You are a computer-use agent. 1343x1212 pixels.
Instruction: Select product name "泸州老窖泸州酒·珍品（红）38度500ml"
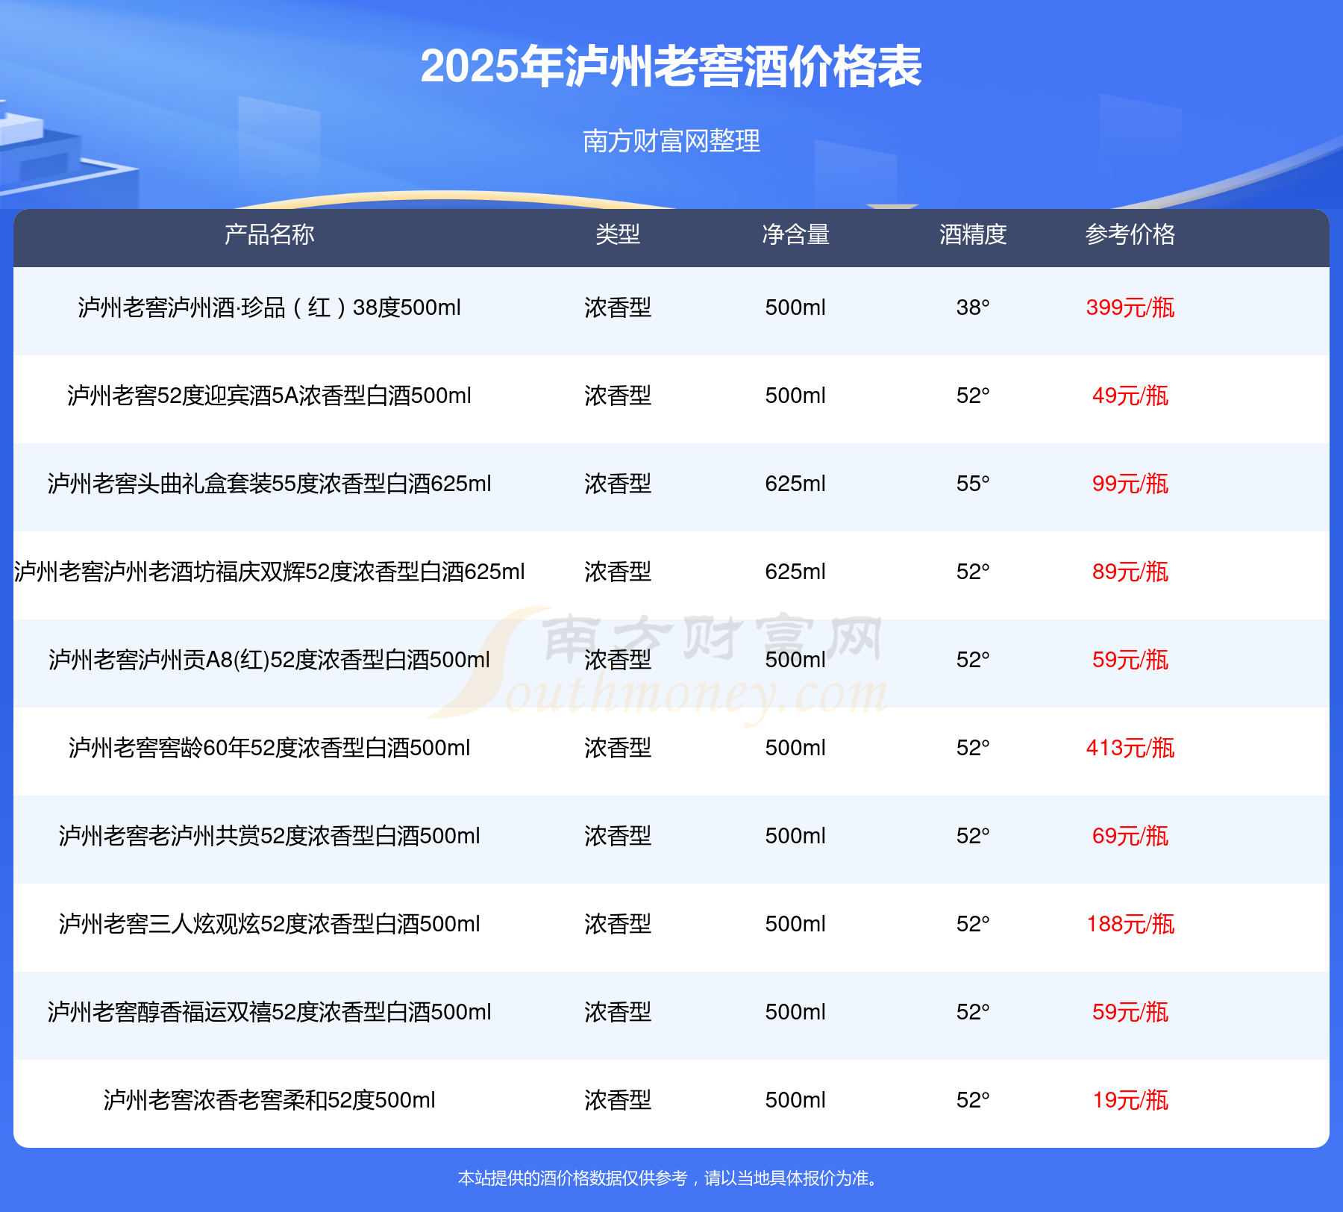[269, 307]
